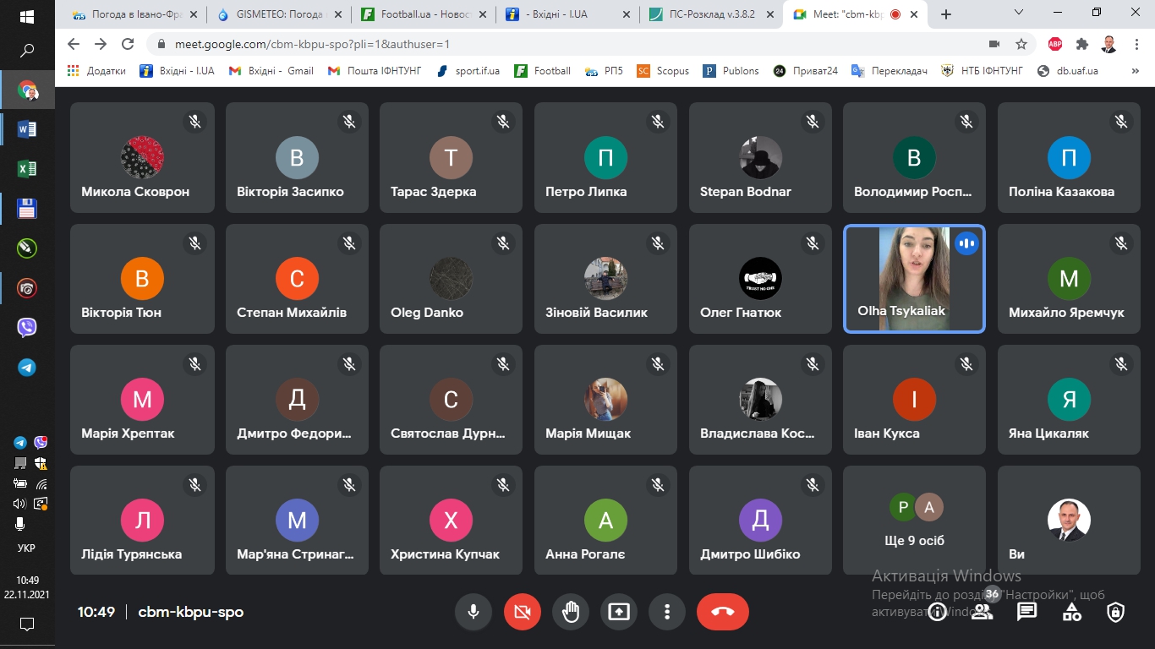Open Meet's three-dot more options menu
This screenshot has width=1155, height=649.
[667, 612]
